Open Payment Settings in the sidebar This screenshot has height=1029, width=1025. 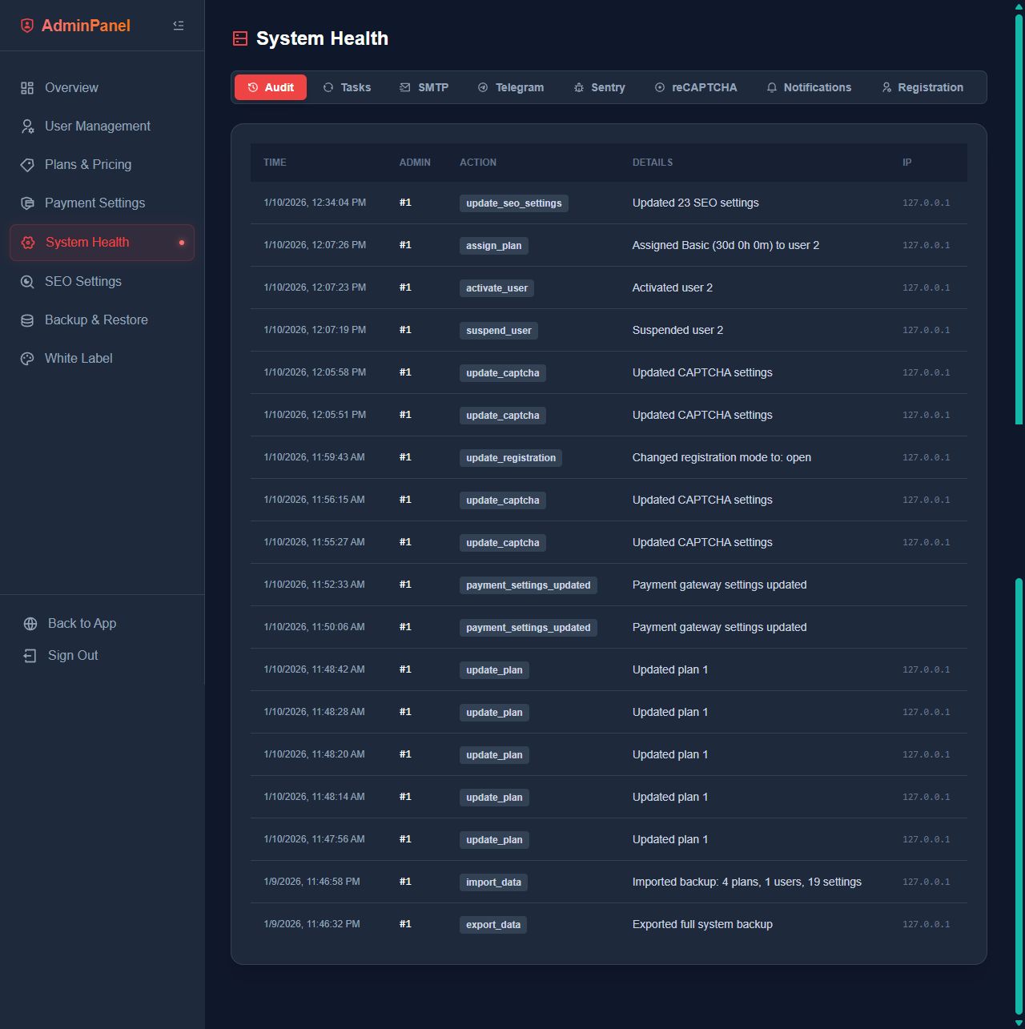[x=94, y=203]
